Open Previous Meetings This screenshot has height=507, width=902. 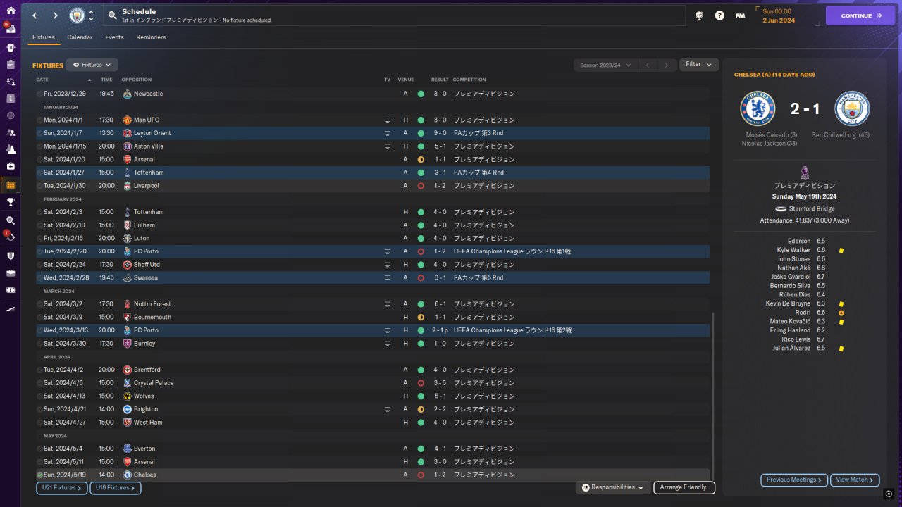[794, 480]
